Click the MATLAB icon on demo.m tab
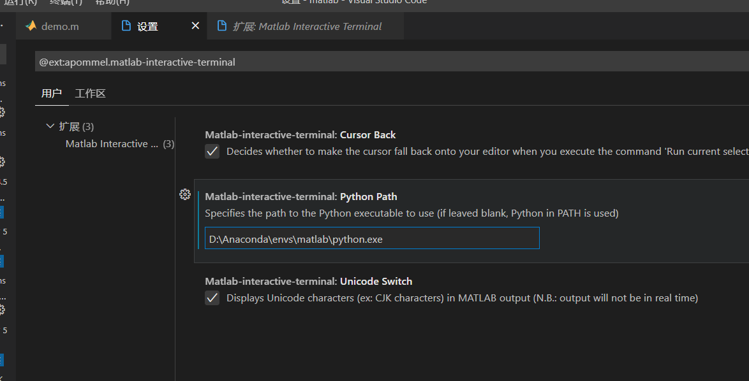 pos(31,26)
